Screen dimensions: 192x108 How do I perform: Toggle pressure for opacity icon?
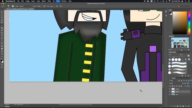(44, 6)
